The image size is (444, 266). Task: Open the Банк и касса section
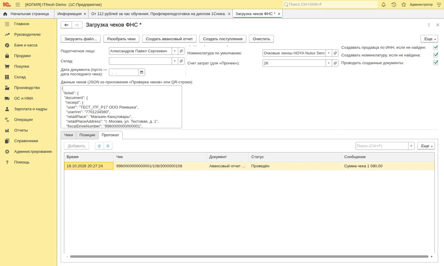point(26,45)
